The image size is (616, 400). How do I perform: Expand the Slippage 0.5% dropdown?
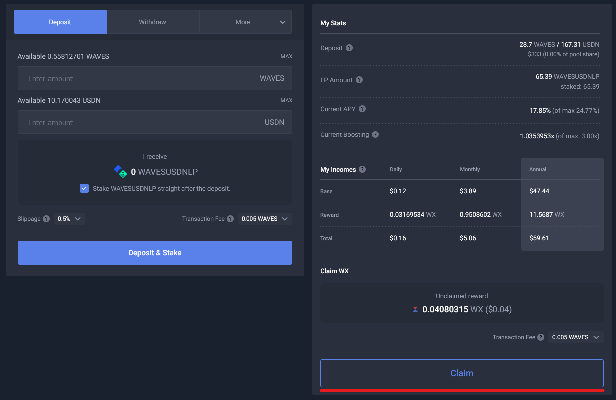point(69,219)
